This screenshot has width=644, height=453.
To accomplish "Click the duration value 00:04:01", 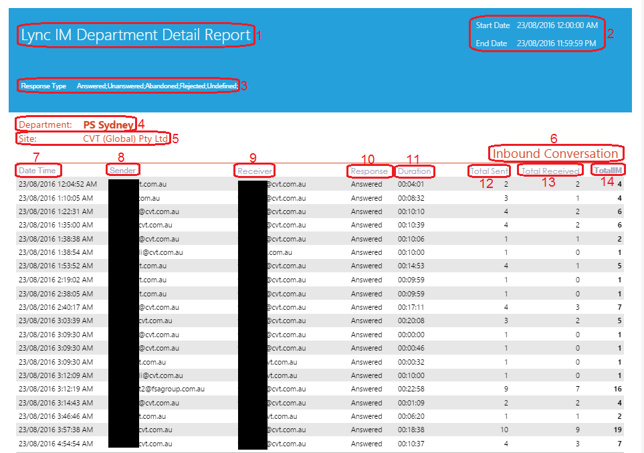I will click(x=411, y=184).
